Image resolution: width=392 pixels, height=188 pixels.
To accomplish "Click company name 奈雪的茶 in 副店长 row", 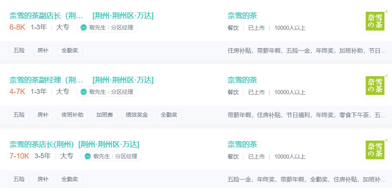I will tap(242, 16).
